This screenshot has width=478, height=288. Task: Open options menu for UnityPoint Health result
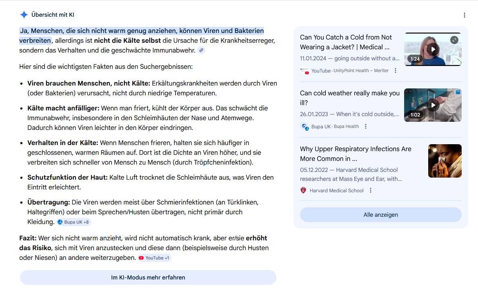click(395, 70)
